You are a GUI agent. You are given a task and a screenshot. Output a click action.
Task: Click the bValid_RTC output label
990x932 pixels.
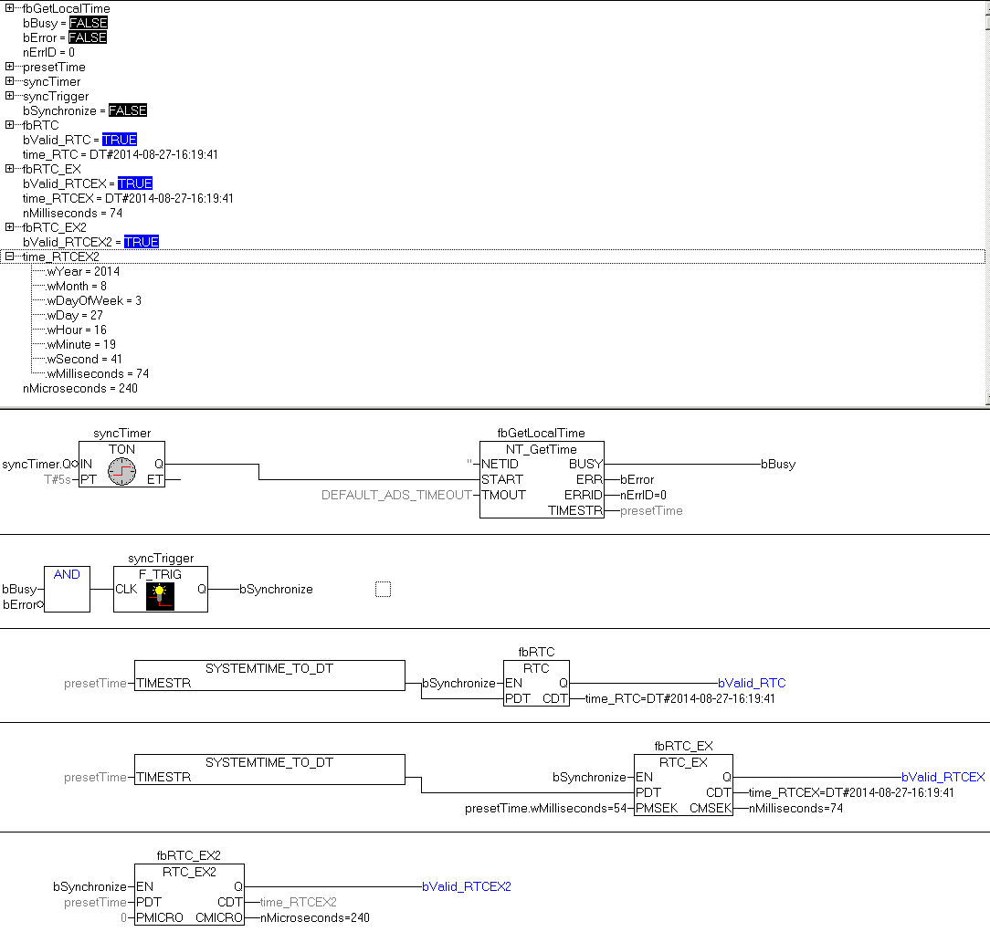752,683
